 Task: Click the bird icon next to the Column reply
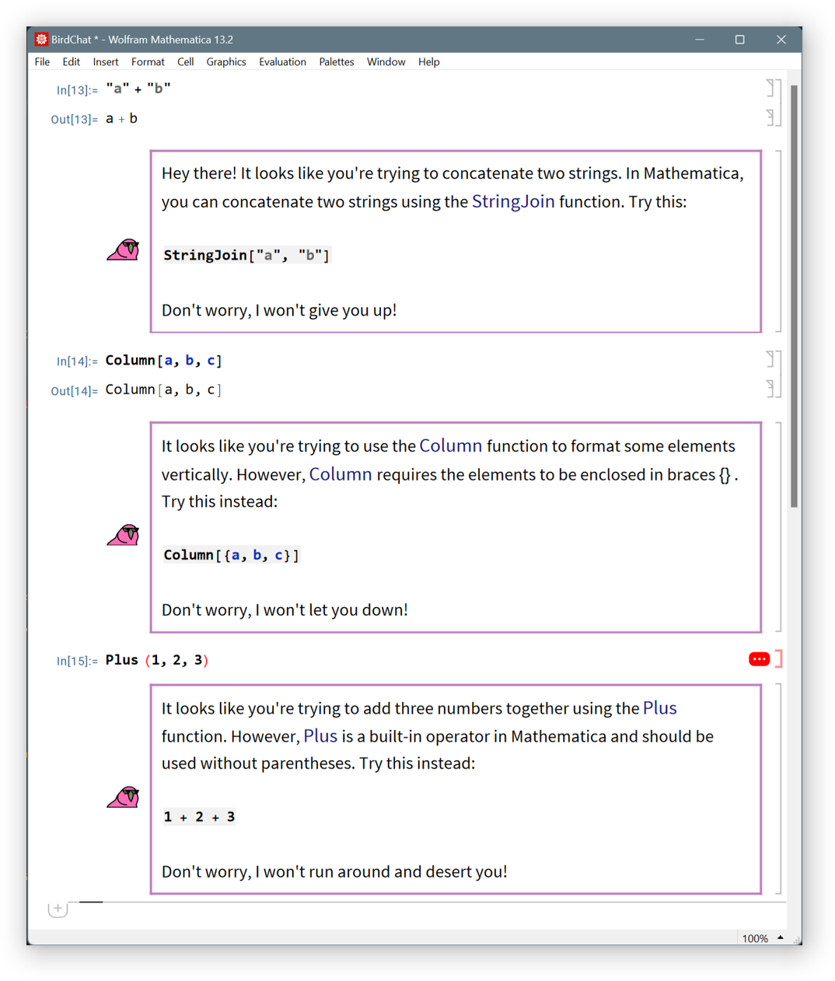coord(124,535)
